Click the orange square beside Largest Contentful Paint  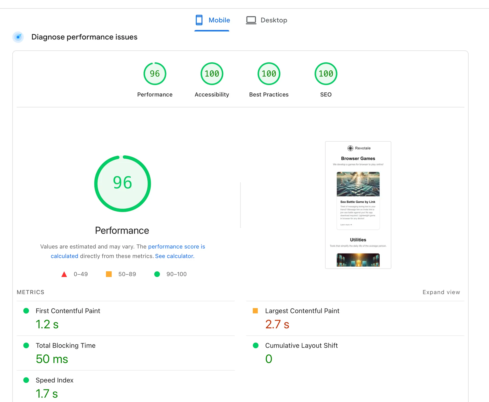point(255,311)
